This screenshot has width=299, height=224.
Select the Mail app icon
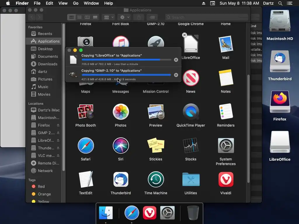click(226, 44)
